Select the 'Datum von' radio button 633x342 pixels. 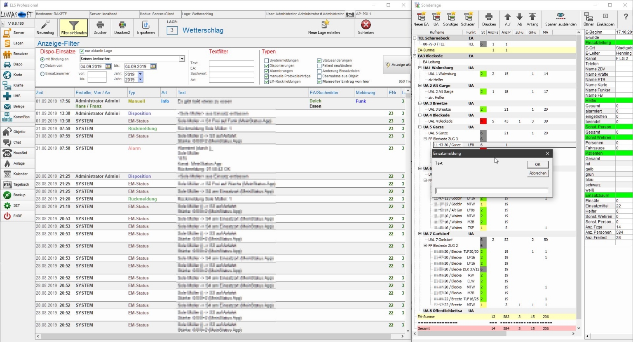click(42, 66)
